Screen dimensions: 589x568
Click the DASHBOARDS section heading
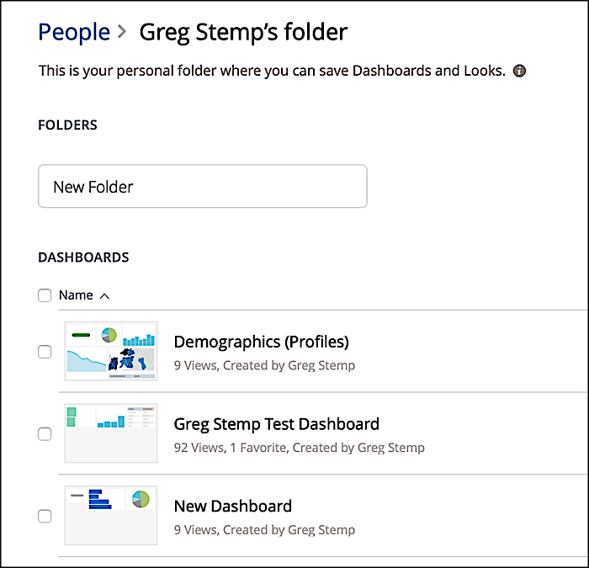83,257
